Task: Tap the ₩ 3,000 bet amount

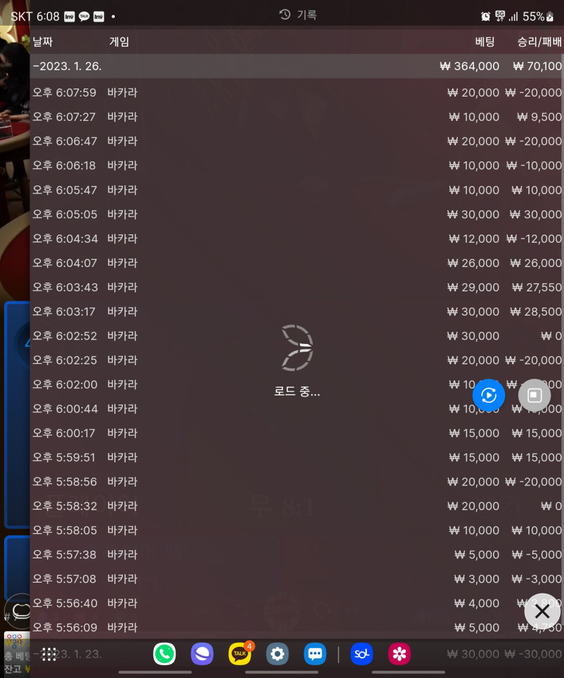Action: (477, 579)
